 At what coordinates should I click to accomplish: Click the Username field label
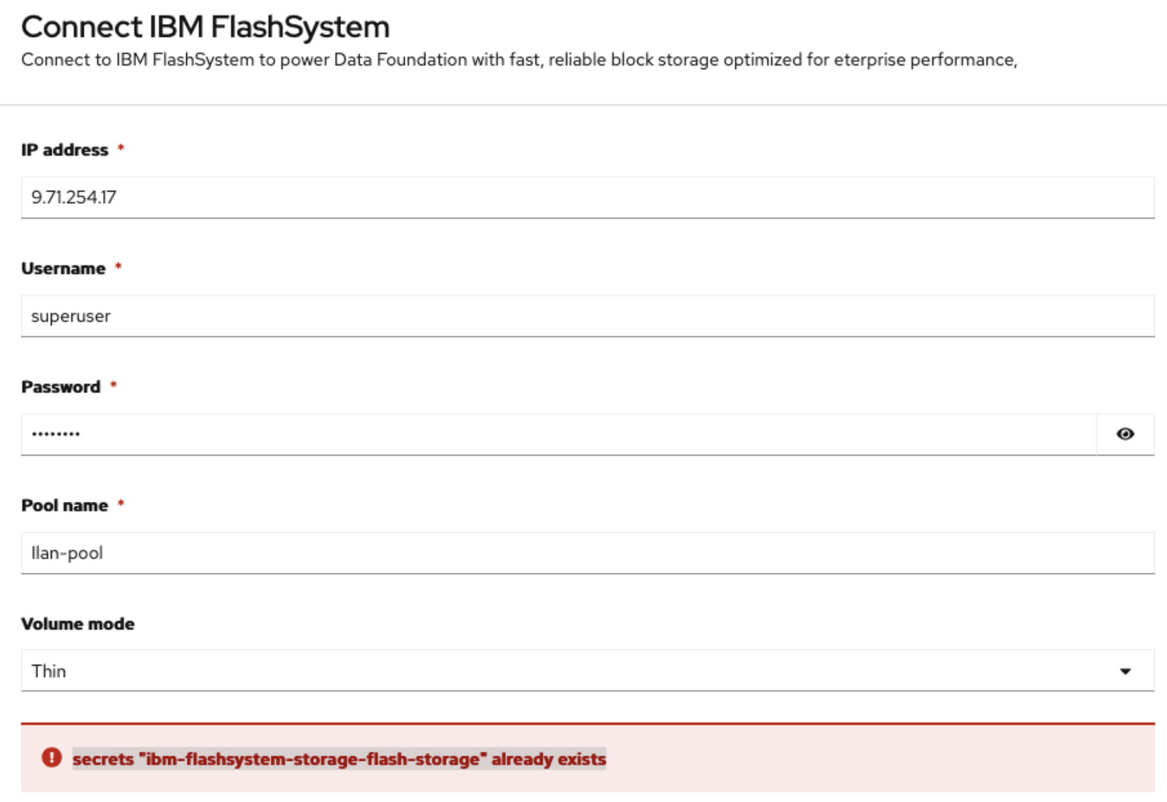[x=63, y=269]
